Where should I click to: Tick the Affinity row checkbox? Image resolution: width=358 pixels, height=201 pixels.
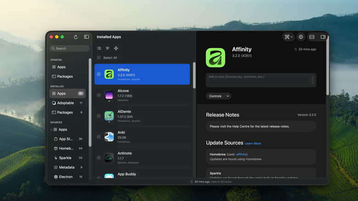(99, 74)
